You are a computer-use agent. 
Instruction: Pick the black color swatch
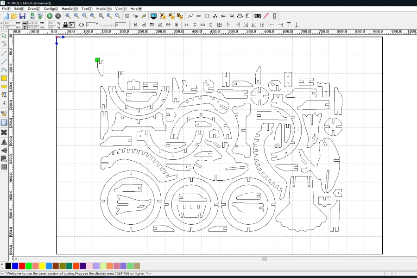[8, 266]
